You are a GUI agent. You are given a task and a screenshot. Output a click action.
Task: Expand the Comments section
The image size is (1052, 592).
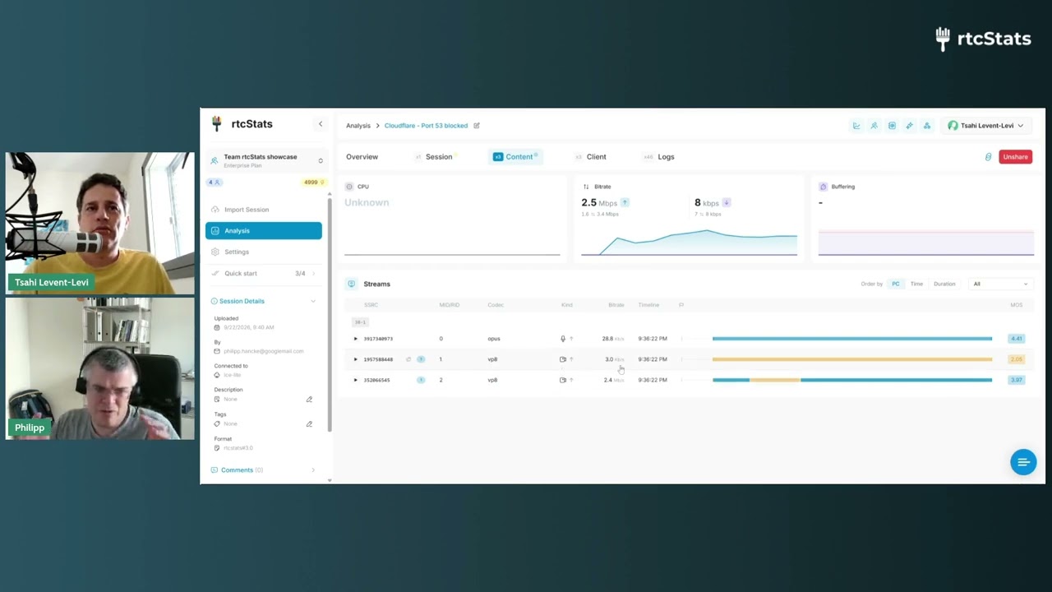pos(312,470)
